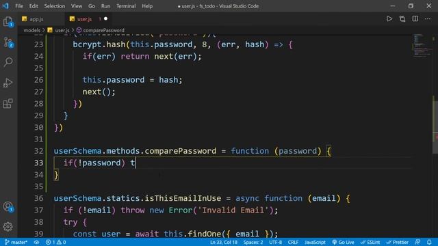The height and width of the screenshot is (246, 438).
Task: Click the editor minimap preview
Action: 422,46
